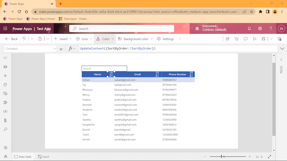The width and height of the screenshot is (287, 161).
Task: Open a new browser tab
Action: pos(60,4)
